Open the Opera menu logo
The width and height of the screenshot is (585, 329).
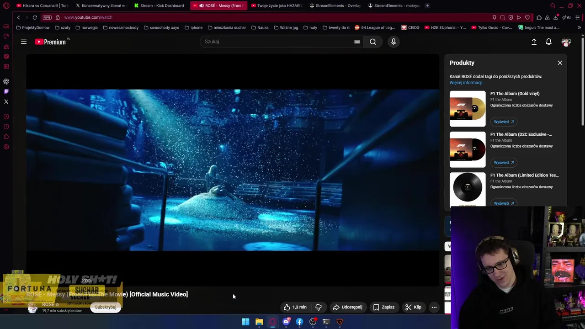[6, 5]
